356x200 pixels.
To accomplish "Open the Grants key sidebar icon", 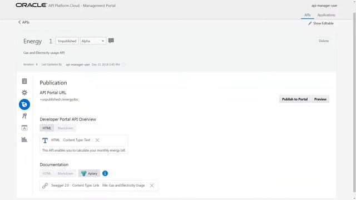I will (24, 116).
